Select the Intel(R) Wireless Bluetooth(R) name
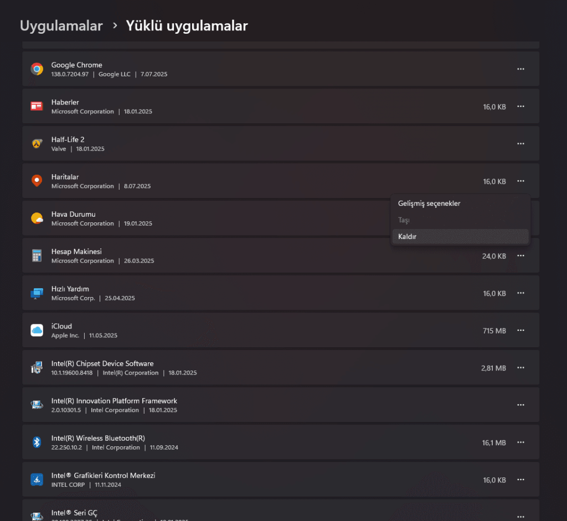Viewport: 567px width, 521px height. tap(98, 438)
